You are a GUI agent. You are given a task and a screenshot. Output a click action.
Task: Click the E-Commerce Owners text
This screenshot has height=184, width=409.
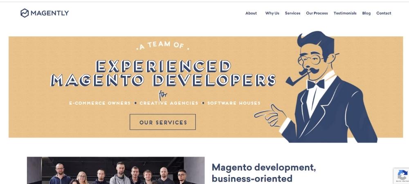(x=100, y=103)
